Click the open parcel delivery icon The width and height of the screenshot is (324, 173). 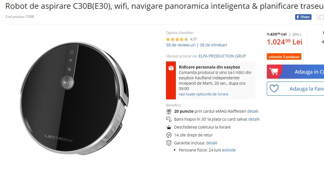(x=169, y=127)
